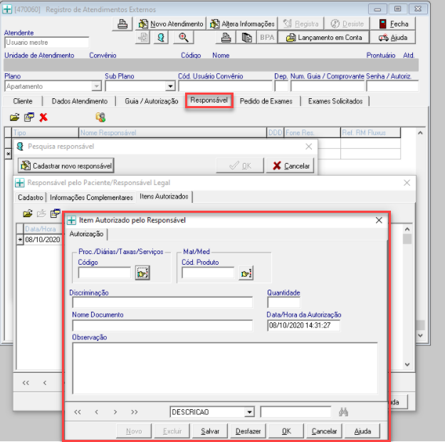Switch to the Cliente tab
This screenshot has height=442, width=445.
coord(23,101)
